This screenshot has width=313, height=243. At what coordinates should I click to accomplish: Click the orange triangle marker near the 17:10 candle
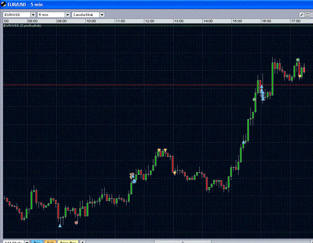(x=300, y=76)
